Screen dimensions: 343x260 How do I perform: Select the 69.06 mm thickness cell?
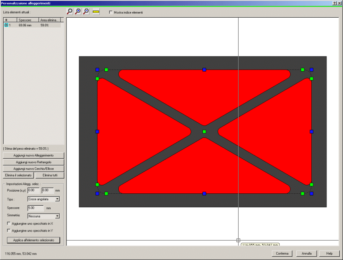click(x=25, y=26)
